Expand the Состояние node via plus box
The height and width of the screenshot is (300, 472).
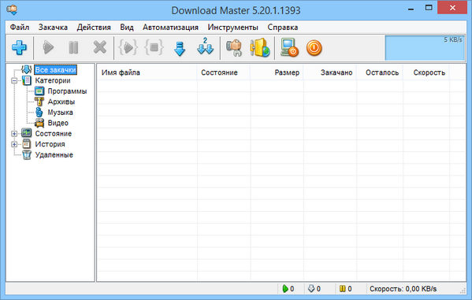(x=14, y=134)
